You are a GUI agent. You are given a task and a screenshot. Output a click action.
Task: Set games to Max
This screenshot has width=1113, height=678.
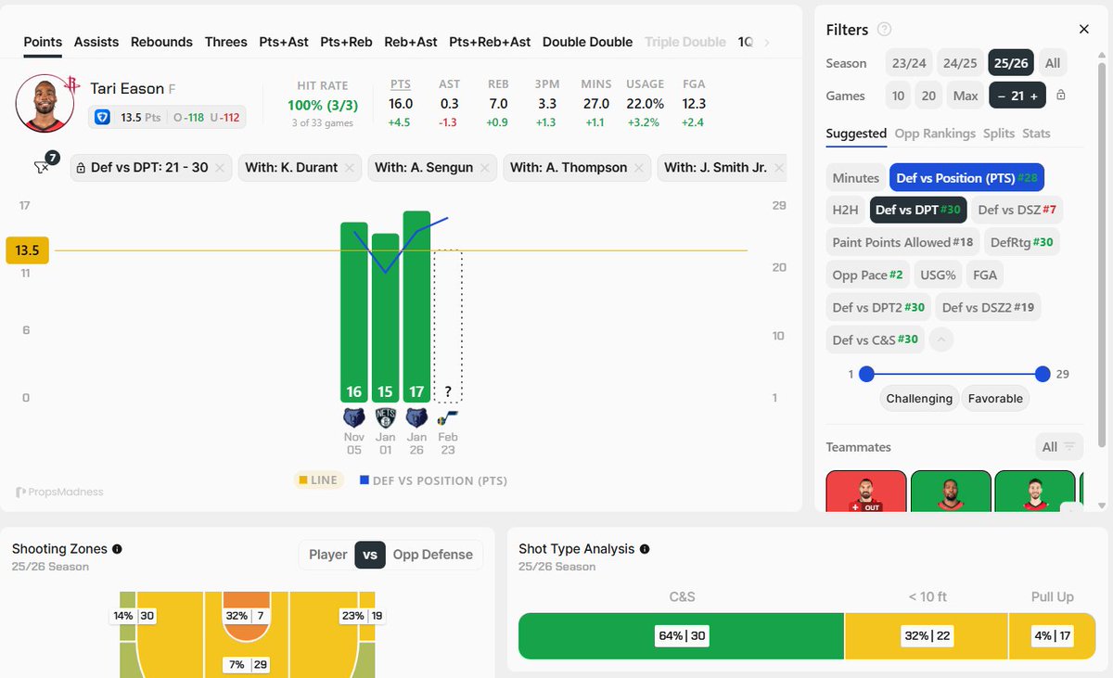pyautogui.click(x=966, y=96)
